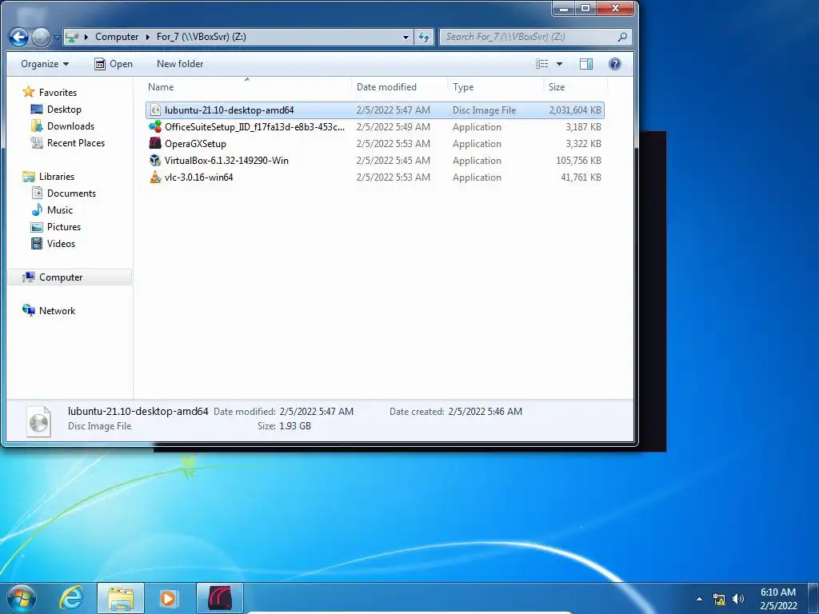Select Recent Places in sidebar

(76, 142)
